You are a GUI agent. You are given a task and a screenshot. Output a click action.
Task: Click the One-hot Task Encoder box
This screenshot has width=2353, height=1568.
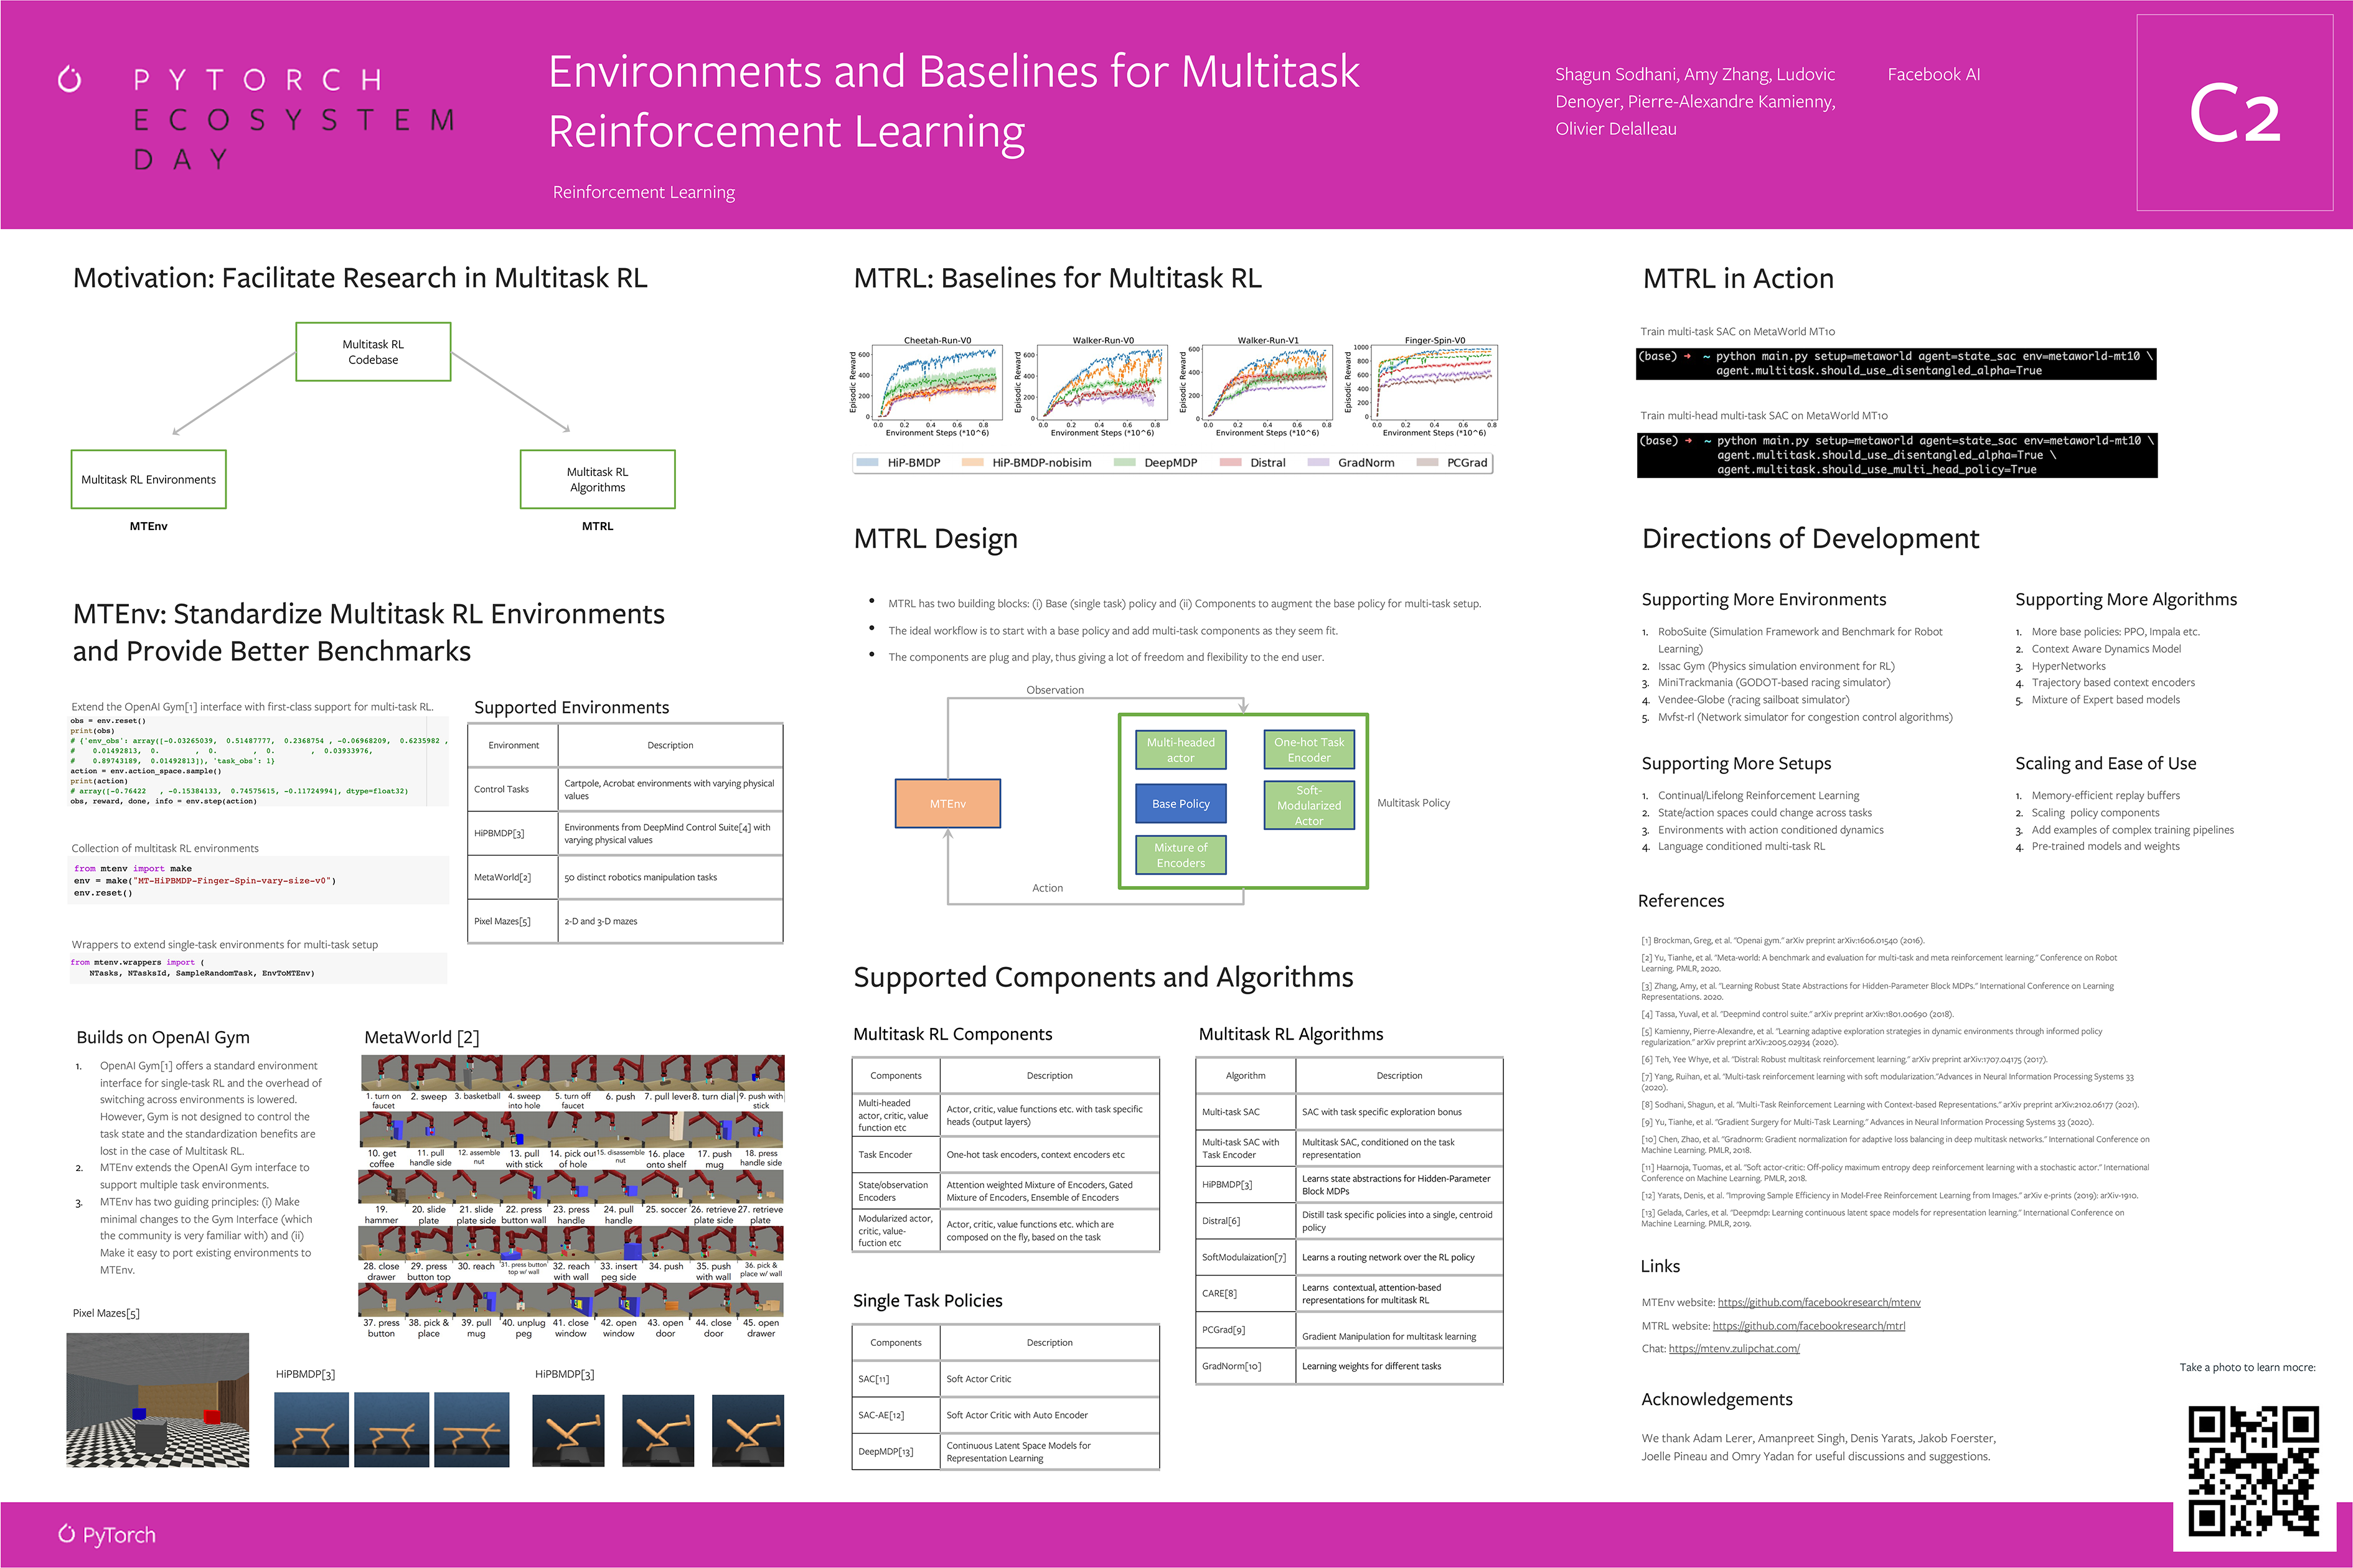(1308, 750)
